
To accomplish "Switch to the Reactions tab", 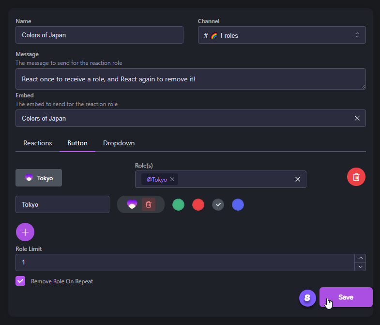I will click(38, 143).
